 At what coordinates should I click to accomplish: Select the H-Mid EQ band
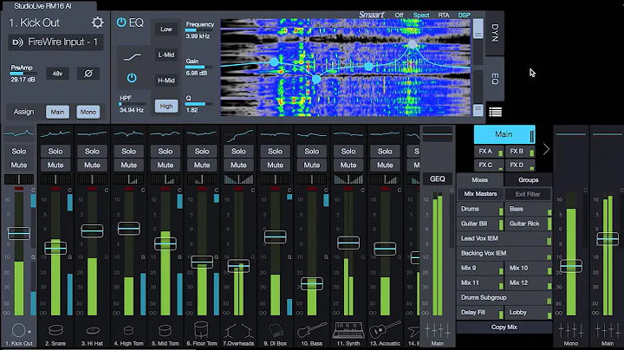tap(166, 81)
